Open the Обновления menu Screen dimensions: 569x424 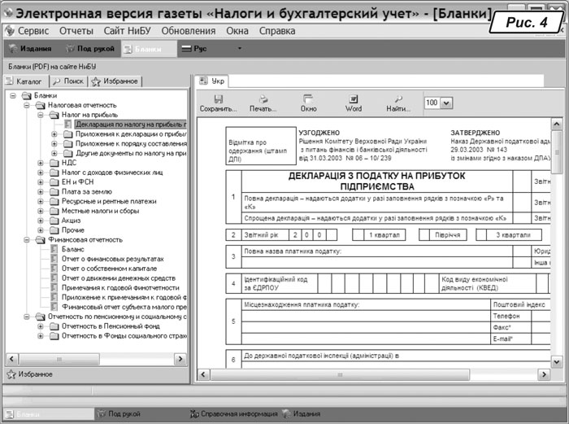(189, 31)
